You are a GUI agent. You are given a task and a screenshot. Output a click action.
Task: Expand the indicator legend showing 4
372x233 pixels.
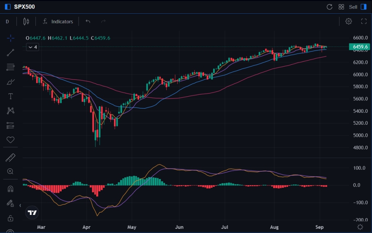[x=33, y=47]
